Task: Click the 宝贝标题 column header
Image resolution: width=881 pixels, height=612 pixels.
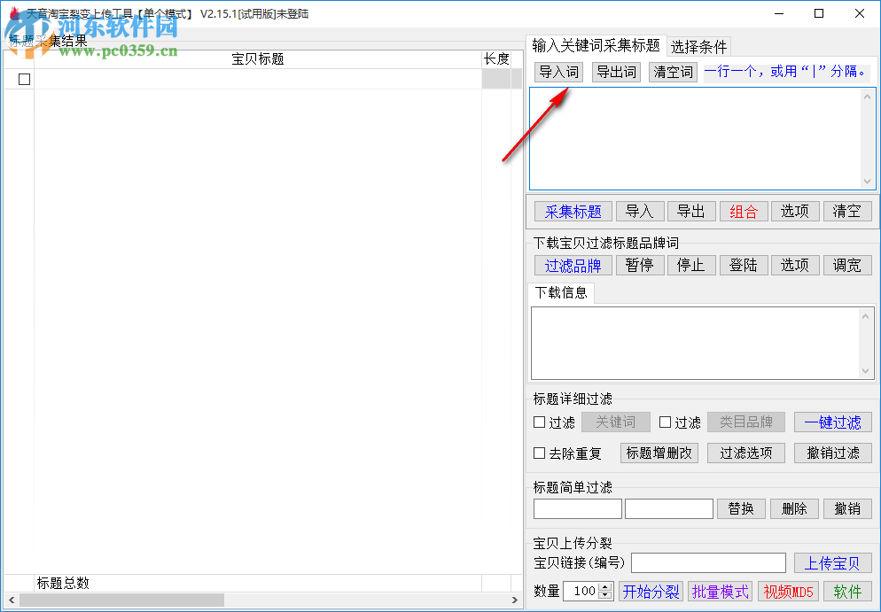Action: tap(258, 59)
